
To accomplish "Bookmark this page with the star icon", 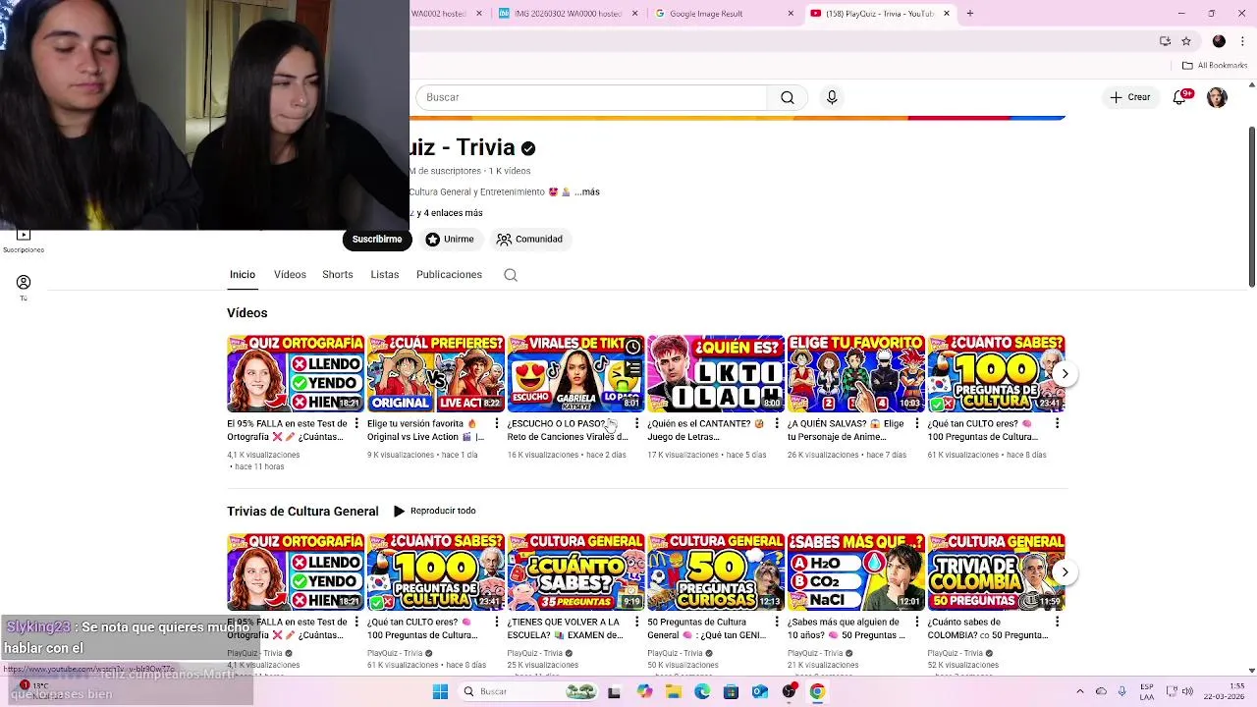I will click(x=1186, y=41).
